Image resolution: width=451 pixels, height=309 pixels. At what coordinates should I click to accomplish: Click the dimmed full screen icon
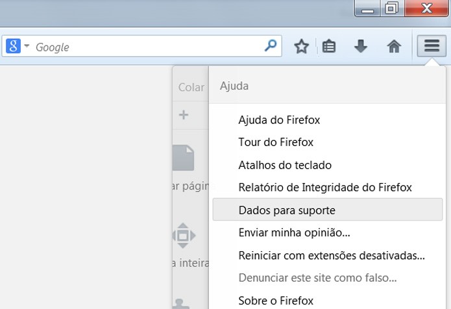tap(184, 236)
